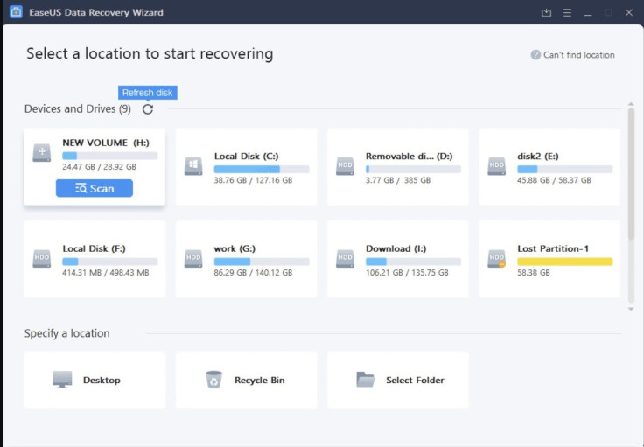Click the usage bar of Download (I:)
The width and height of the screenshot is (644, 447).
413,262
